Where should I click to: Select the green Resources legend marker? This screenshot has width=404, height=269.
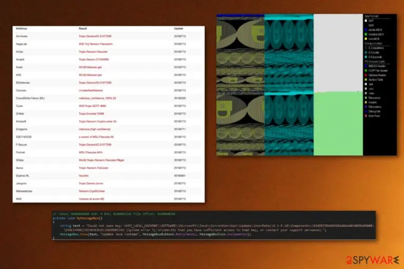tap(366, 98)
